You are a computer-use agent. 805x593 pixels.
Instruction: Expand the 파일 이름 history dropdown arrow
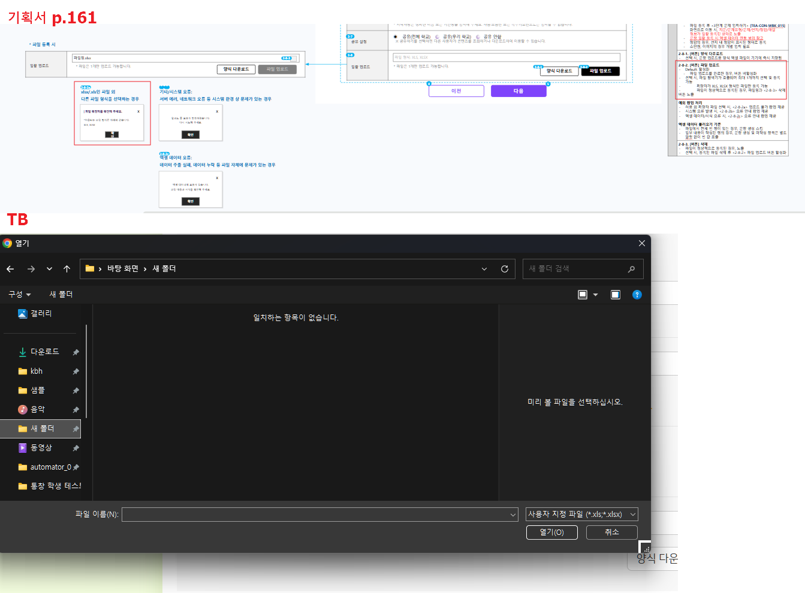513,515
